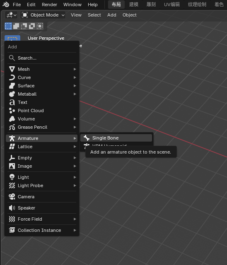Switch to the 建模 workspace tab
This screenshot has width=227, height=265.
pos(134,5)
